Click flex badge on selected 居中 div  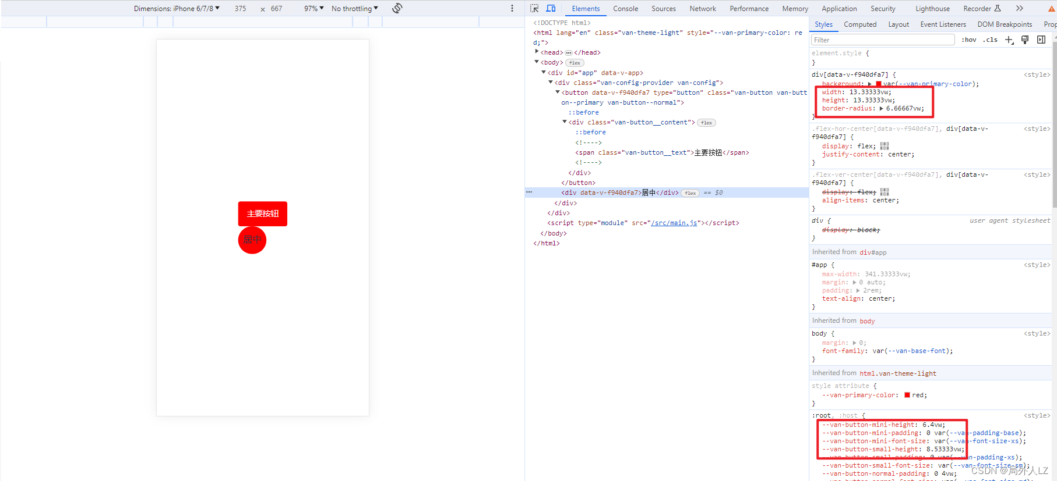690,193
